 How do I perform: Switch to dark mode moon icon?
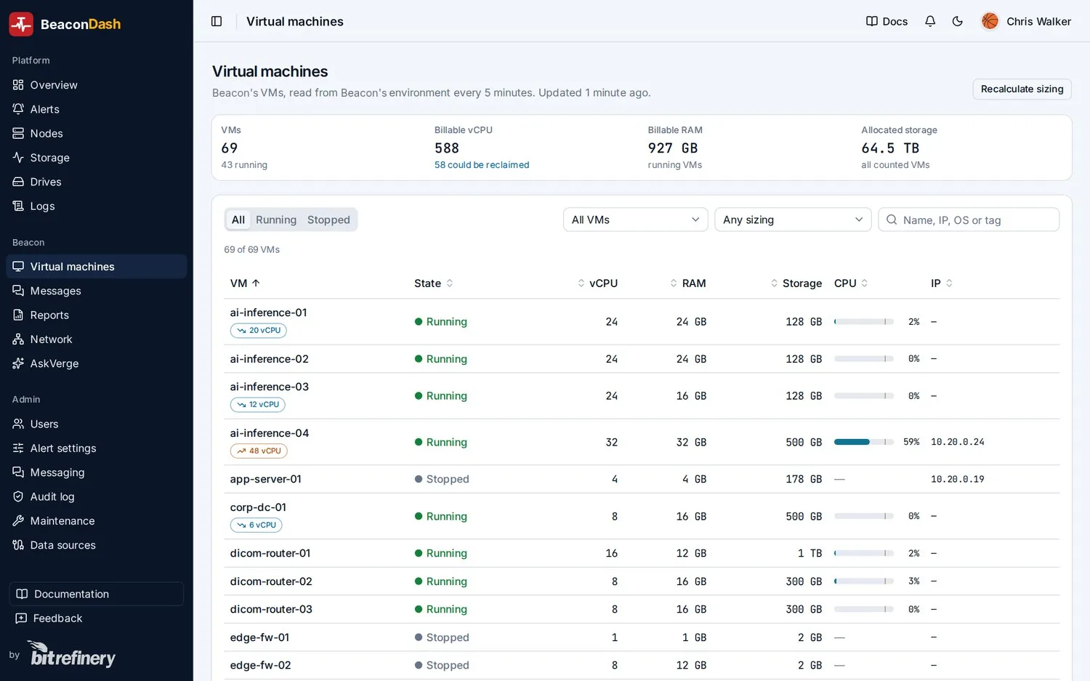point(958,21)
